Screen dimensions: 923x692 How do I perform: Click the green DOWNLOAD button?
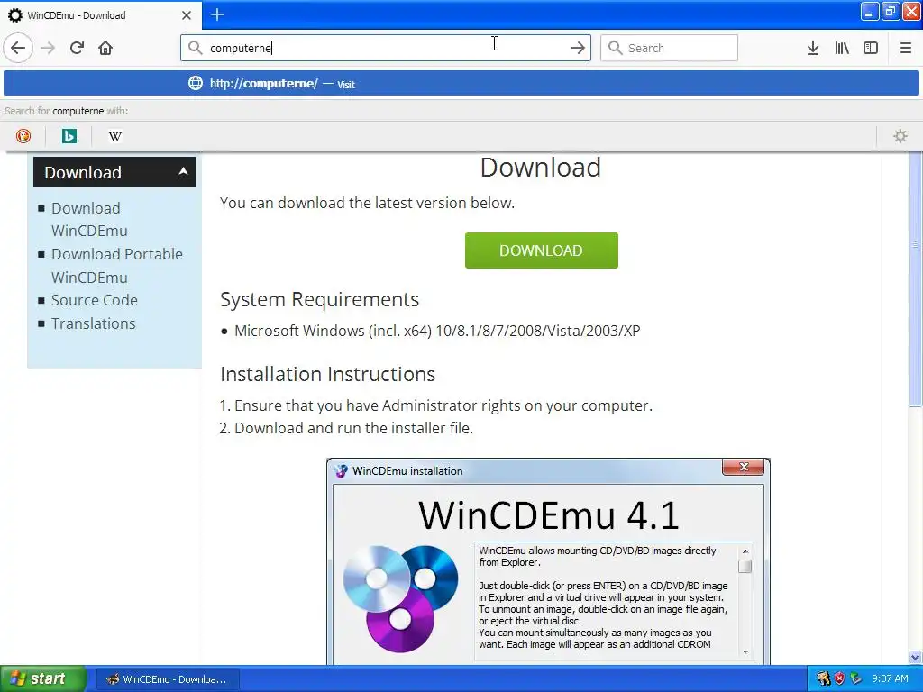coord(541,250)
